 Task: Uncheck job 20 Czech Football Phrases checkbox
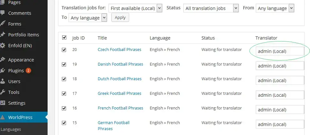click(x=64, y=50)
